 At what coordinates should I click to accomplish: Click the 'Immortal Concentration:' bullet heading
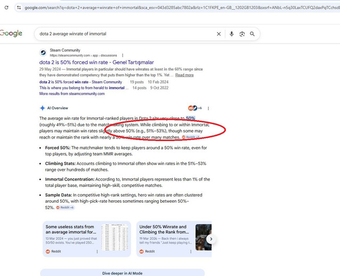[70, 179]
